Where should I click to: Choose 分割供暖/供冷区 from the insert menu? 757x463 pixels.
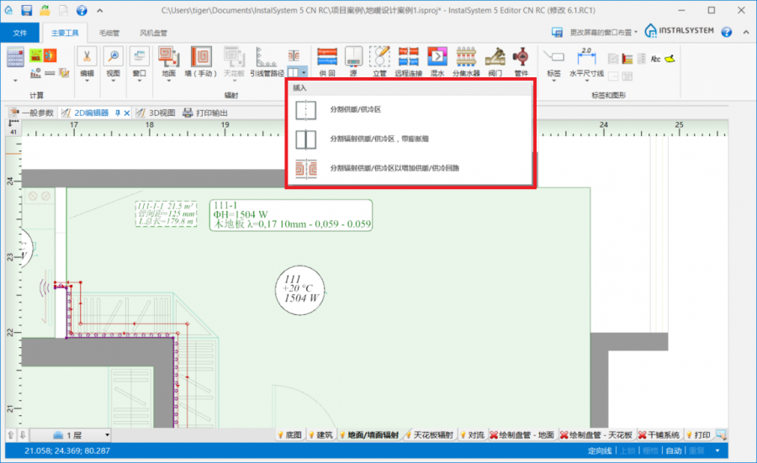(x=355, y=110)
